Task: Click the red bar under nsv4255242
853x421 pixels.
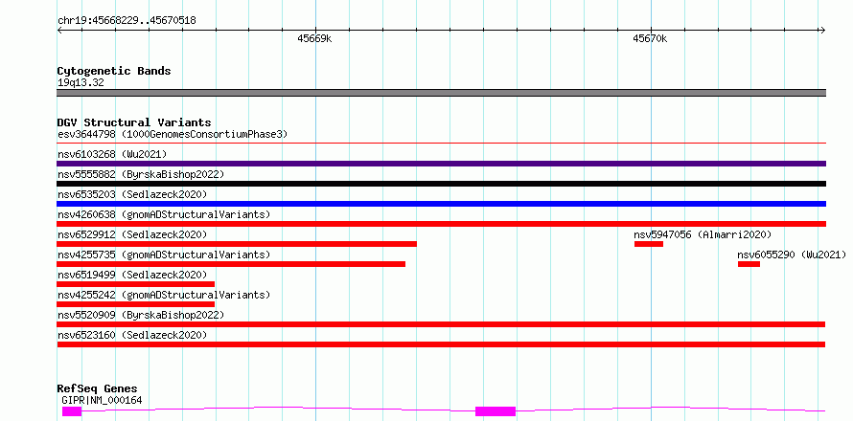Action: tap(136, 304)
